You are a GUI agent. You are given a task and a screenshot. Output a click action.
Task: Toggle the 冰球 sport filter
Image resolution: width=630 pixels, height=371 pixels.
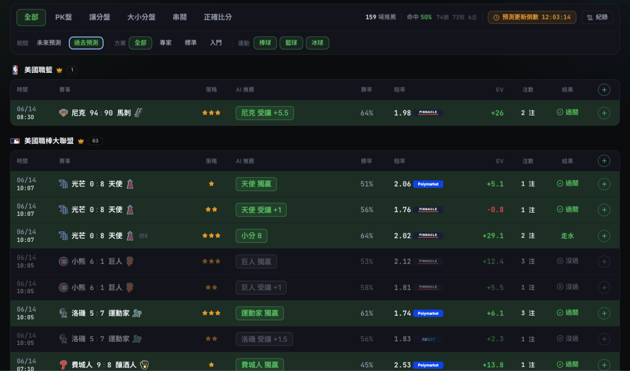pyautogui.click(x=317, y=43)
